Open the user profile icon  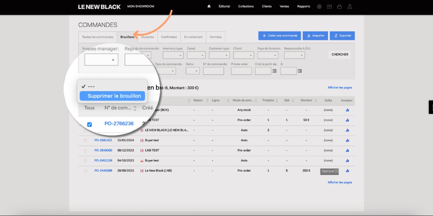pyautogui.click(x=350, y=6)
